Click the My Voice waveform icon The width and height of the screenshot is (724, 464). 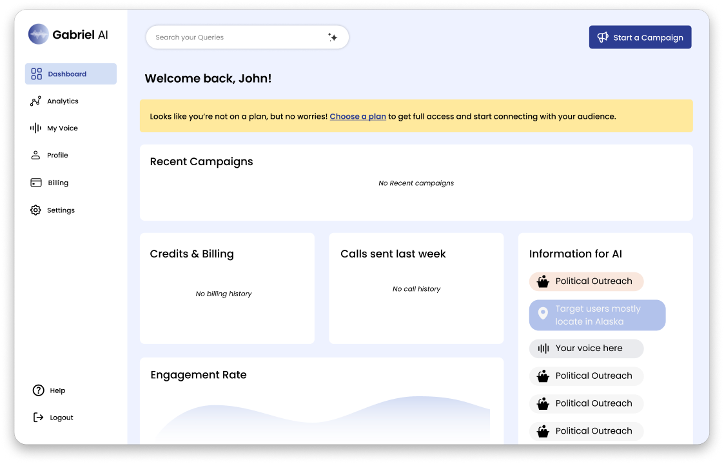pyautogui.click(x=35, y=128)
